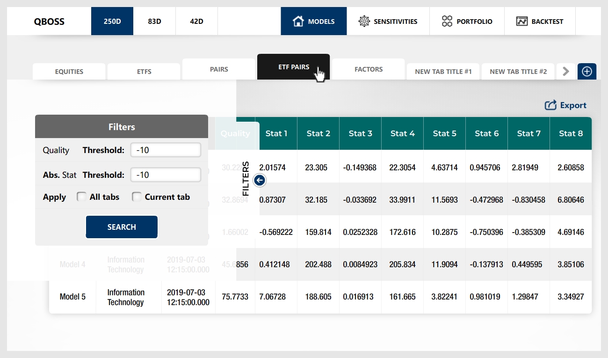Click the Backtest chart icon
The height and width of the screenshot is (358, 608).
pos(522,21)
